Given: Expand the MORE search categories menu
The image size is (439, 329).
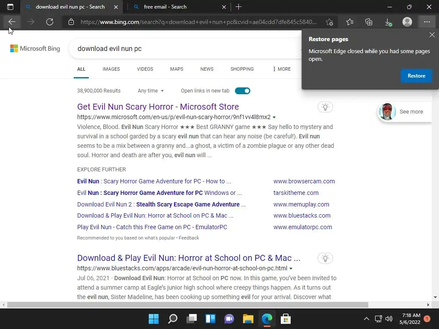Looking at the screenshot, I should [x=282, y=69].
